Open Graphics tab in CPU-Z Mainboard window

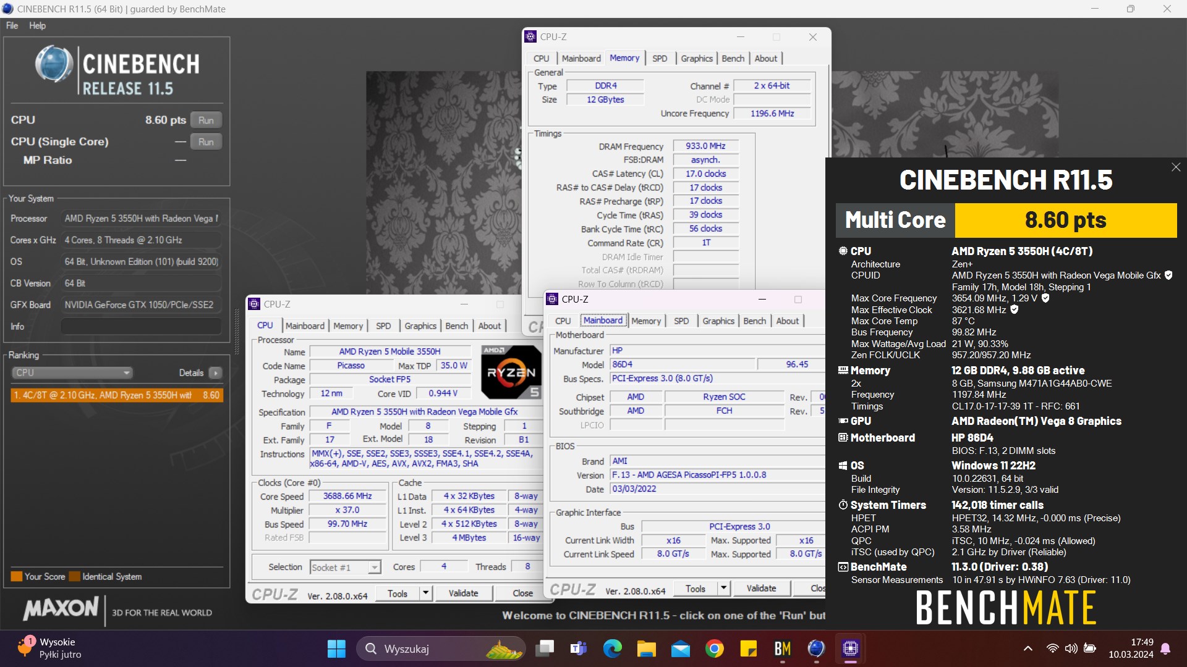[718, 321]
